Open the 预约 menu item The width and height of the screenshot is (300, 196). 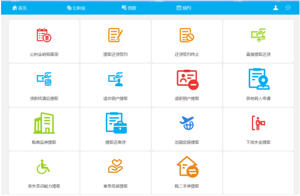coord(183,8)
